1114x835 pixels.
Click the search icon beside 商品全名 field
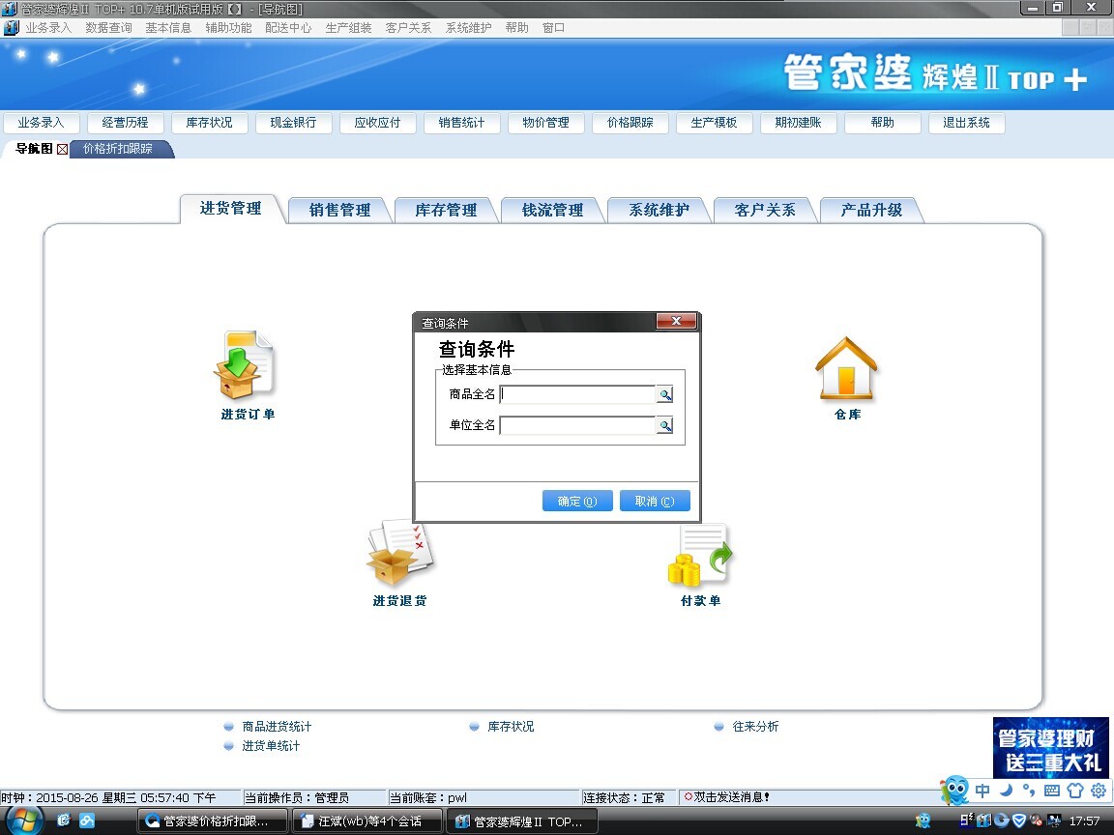pyautogui.click(x=665, y=394)
